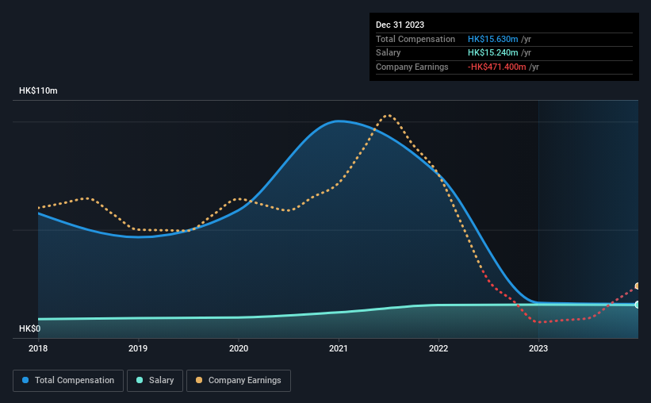
Task: Toggle the Total Compensation legend button
Action: (68, 381)
